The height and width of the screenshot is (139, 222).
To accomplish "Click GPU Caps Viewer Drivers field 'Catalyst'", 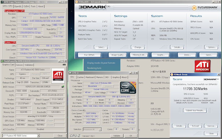I will (41, 21).
